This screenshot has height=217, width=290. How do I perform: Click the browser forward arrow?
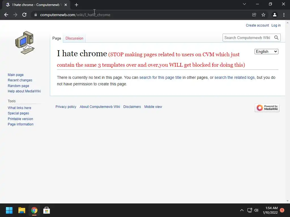point(15,15)
